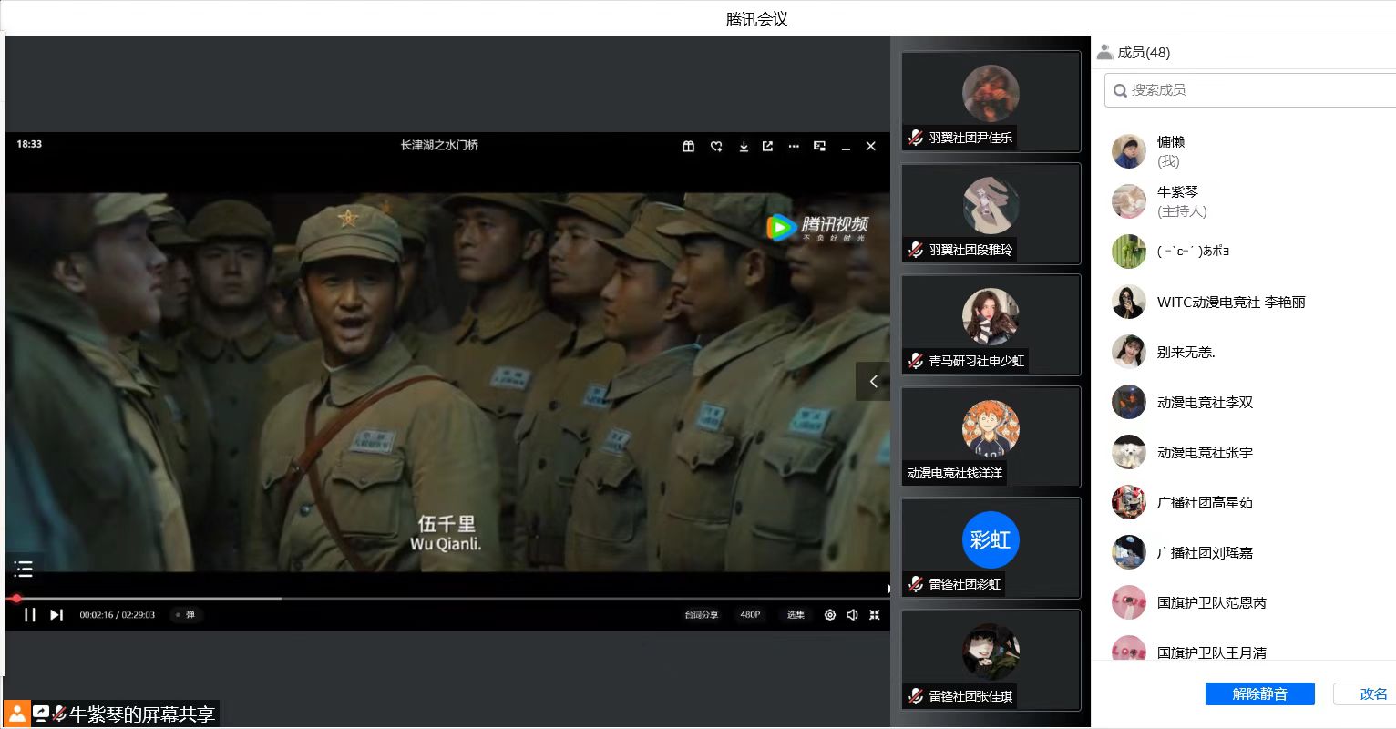Click the screen-share icon beside 牛紫琴的屏幕共享

pyautogui.click(x=41, y=714)
